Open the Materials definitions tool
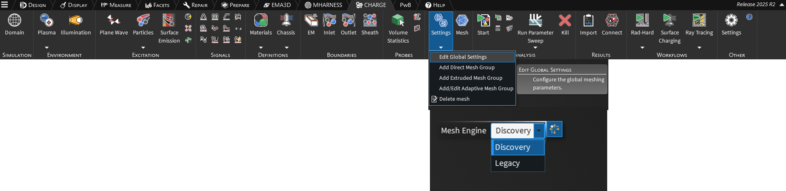Image resolution: width=786 pixels, height=191 pixels. coord(261,20)
